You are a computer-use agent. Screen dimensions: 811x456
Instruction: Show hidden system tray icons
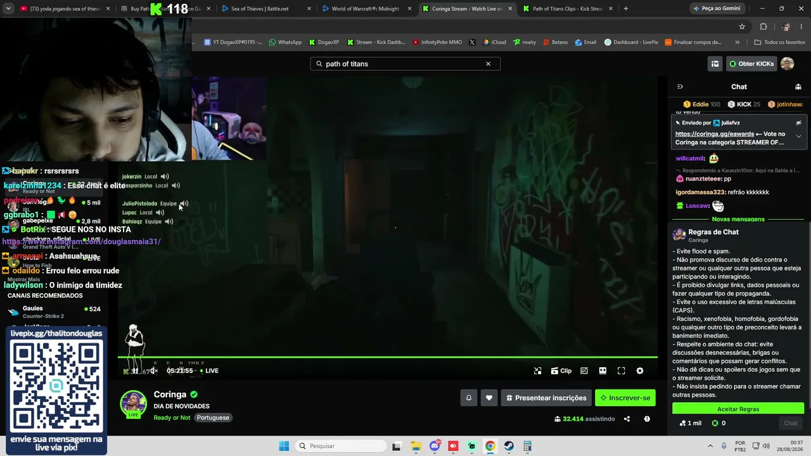(x=710, y=446)
